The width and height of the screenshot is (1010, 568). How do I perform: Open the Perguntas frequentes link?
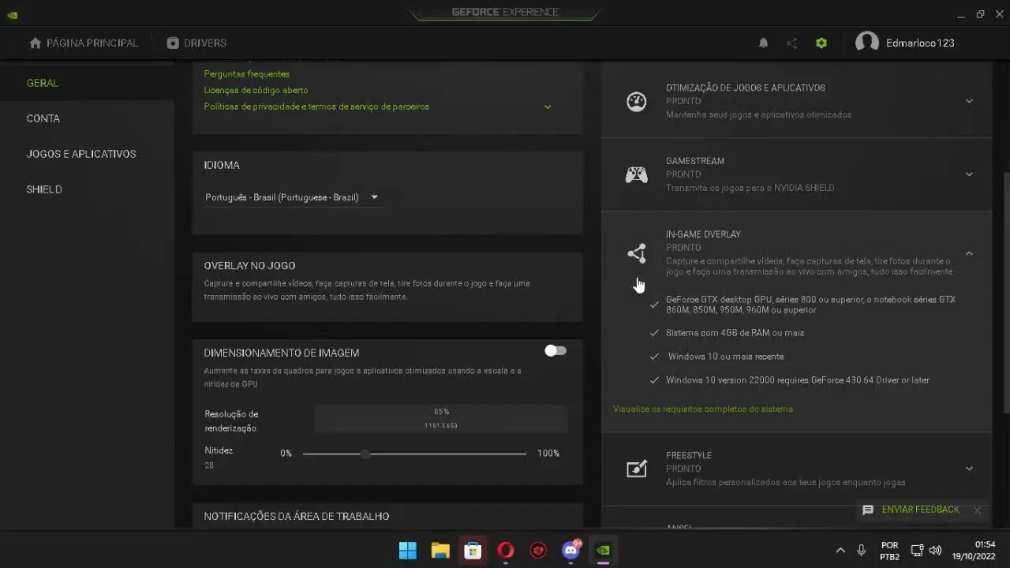[246, 74]
